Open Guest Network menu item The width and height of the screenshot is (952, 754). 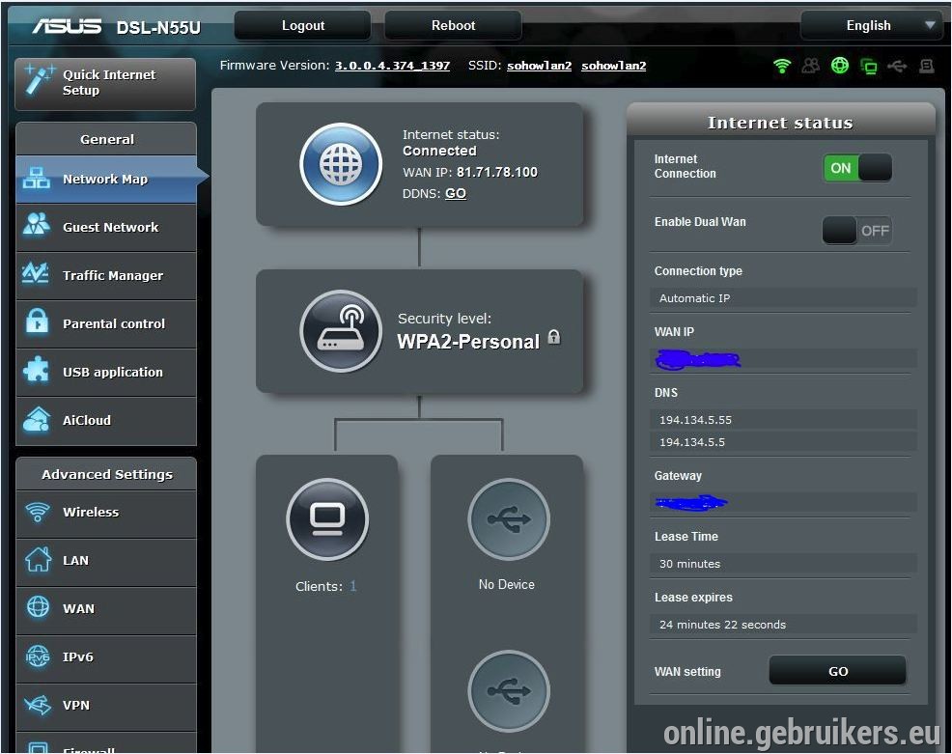coord(106,227)
